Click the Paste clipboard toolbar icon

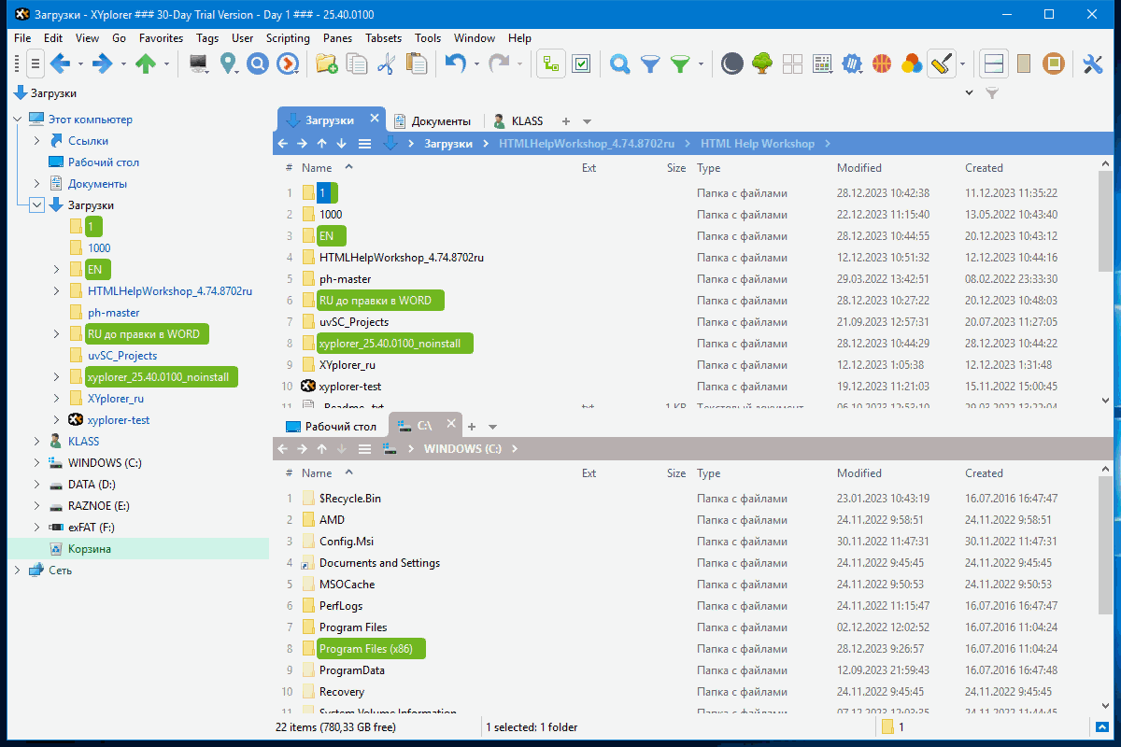(x=416, y=63)
